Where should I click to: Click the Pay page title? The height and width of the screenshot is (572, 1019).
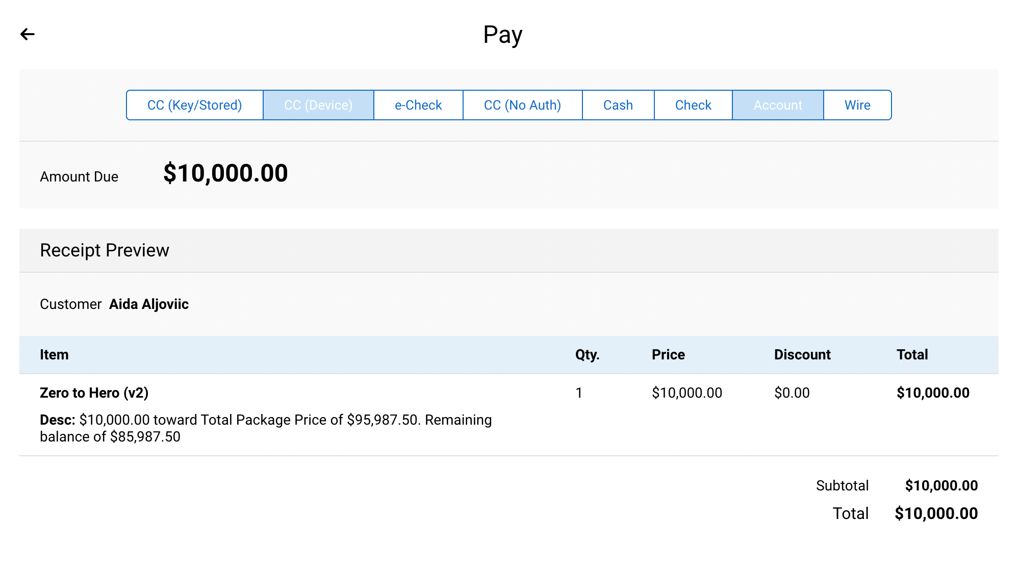[x=503, y=35]
